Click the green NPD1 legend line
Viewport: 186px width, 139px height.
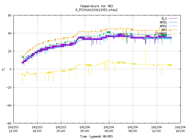pos(173,22)
